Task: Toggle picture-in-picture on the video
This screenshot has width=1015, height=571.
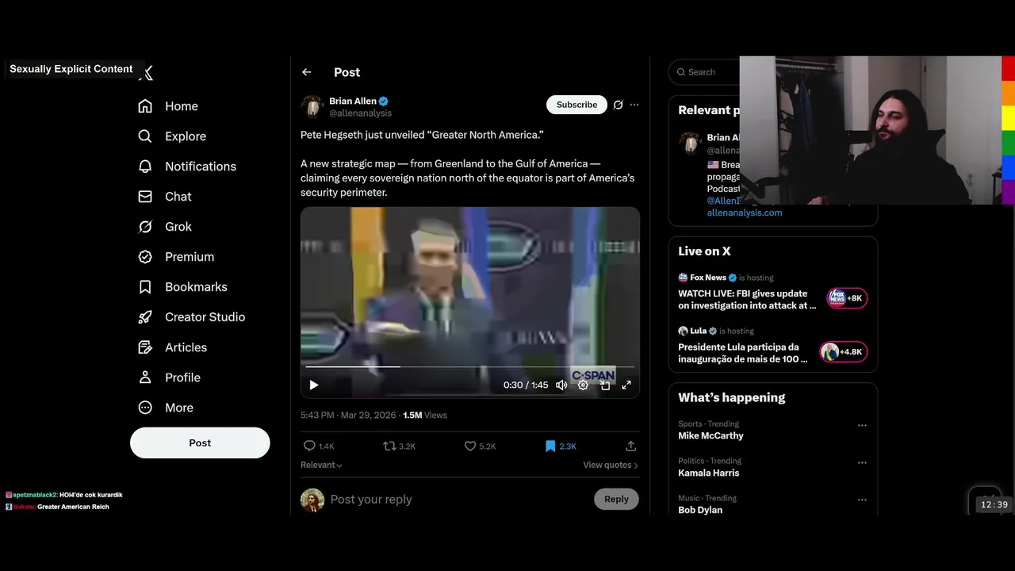Action: [605, 385]
